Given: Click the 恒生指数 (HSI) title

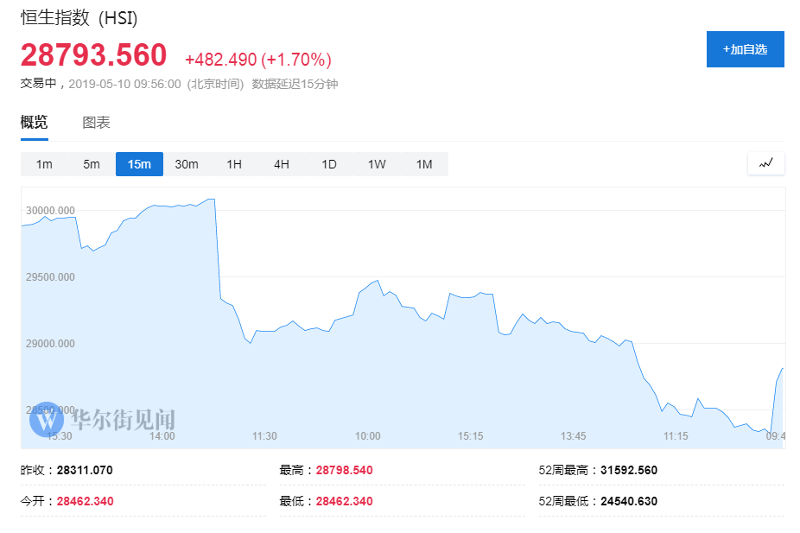Looking at the screenshot, I should [x=79, y=18].
